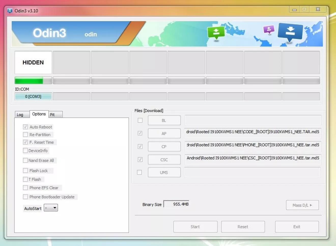Click the purple download pin icon in banner

(269, 30)
